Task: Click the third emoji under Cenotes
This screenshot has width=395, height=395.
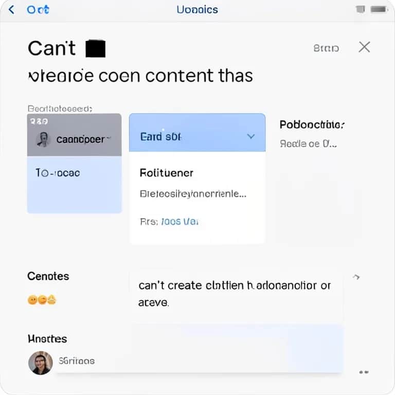Action: click(51, 299)
